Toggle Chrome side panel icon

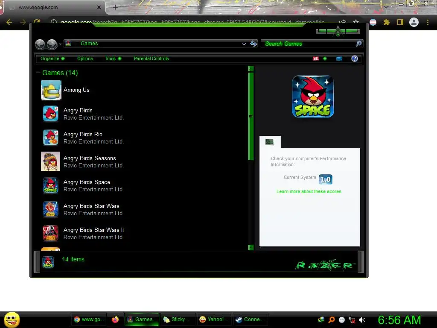click(400, 22)
